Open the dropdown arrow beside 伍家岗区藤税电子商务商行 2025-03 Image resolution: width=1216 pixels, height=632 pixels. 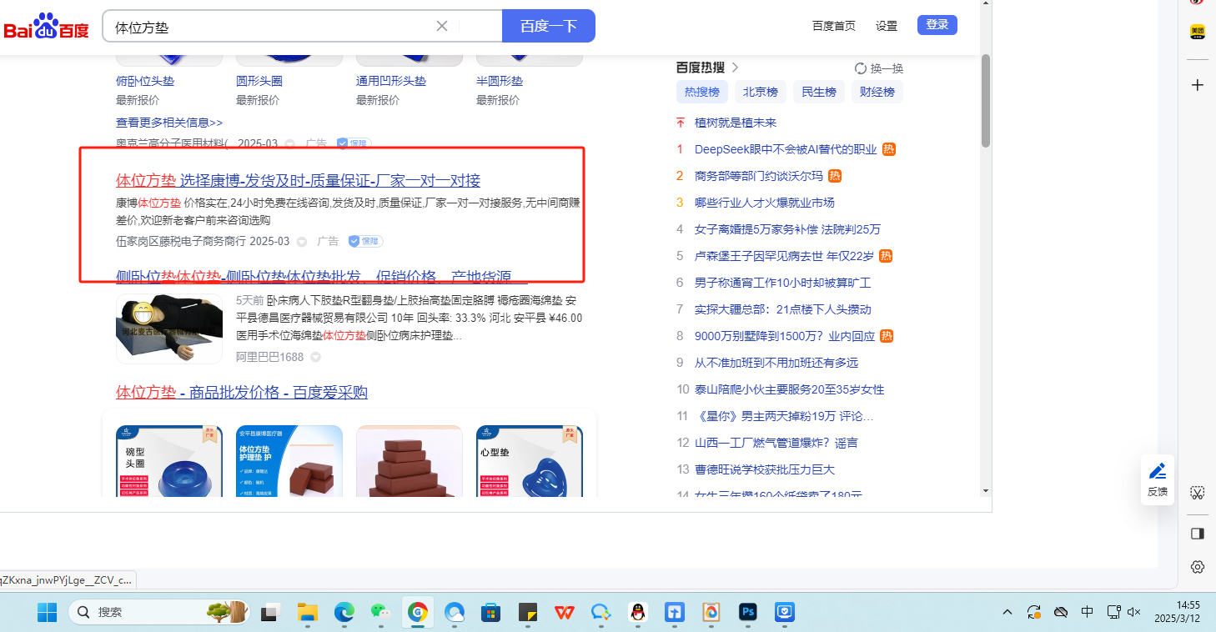coord(302,242)
